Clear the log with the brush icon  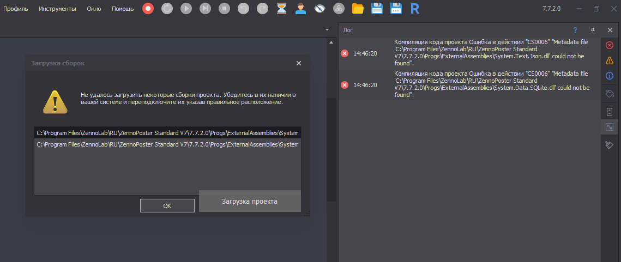coord(610,145)
